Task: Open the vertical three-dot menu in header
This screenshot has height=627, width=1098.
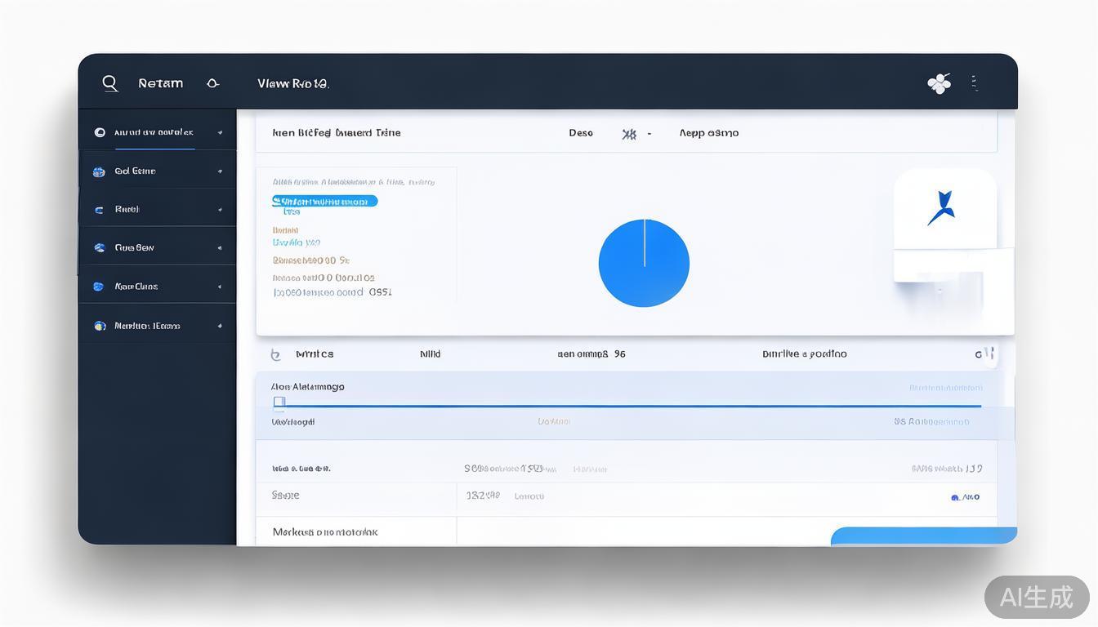Action: pyautogui.click(x=974, y=82)
